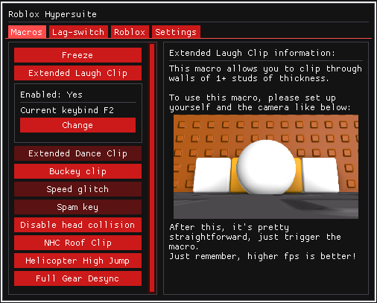Click the Roblox Hypersuite title bar
The image size is (377, 303).
pyautogui.click(x=188, y=14)
